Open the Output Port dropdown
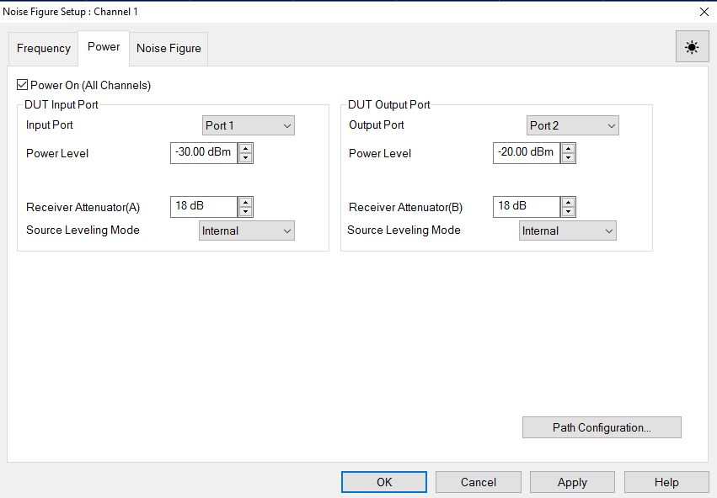 coord(572,125)
